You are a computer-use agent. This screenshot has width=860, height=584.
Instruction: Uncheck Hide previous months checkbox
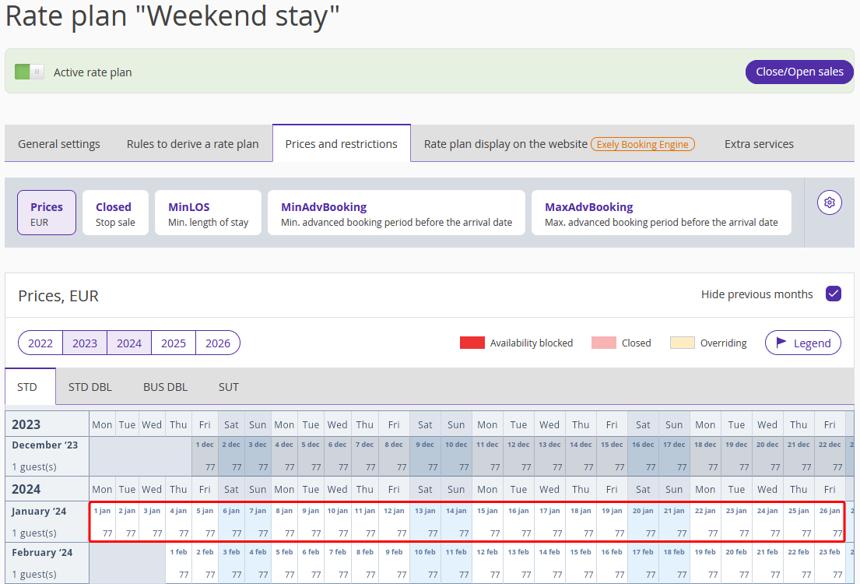point(833,294)
